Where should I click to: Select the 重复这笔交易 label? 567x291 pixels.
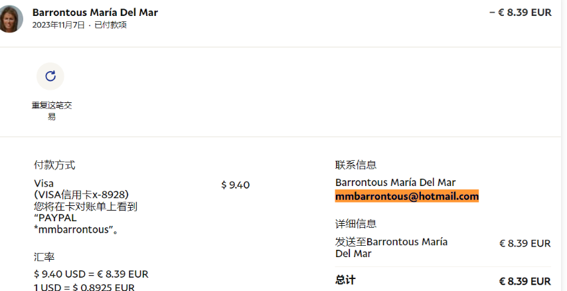point(52,111)
